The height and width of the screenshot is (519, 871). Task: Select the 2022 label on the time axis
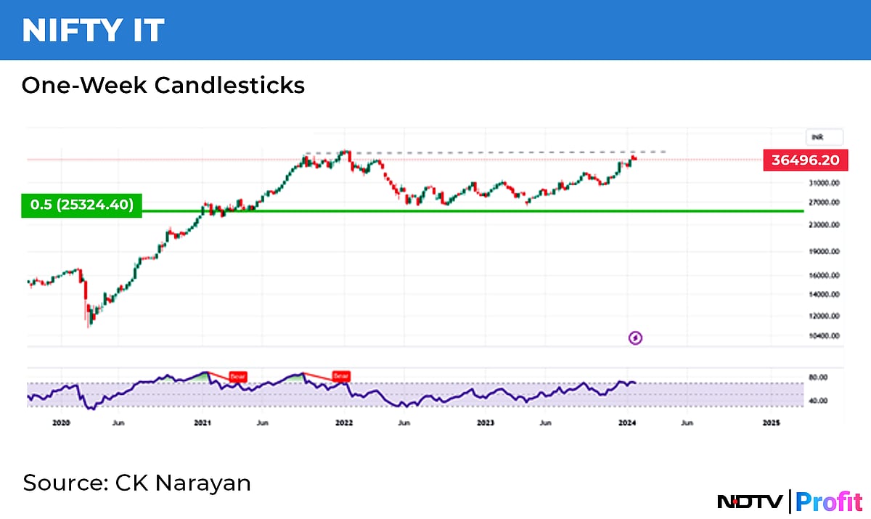(345, 422)
